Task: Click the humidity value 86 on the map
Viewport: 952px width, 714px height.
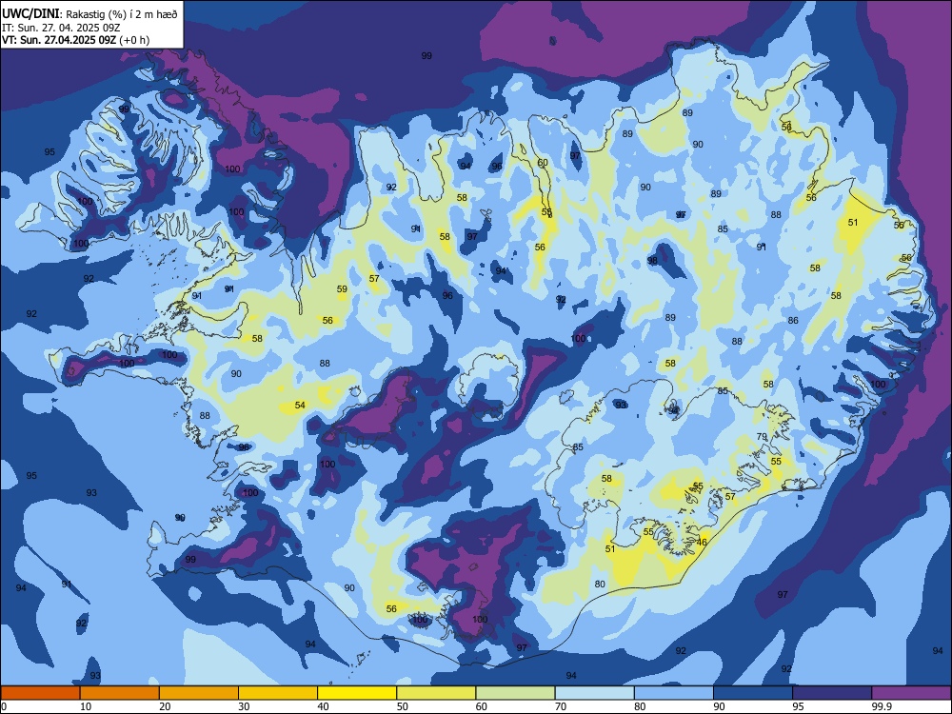Action: click(x=793, y=321)
